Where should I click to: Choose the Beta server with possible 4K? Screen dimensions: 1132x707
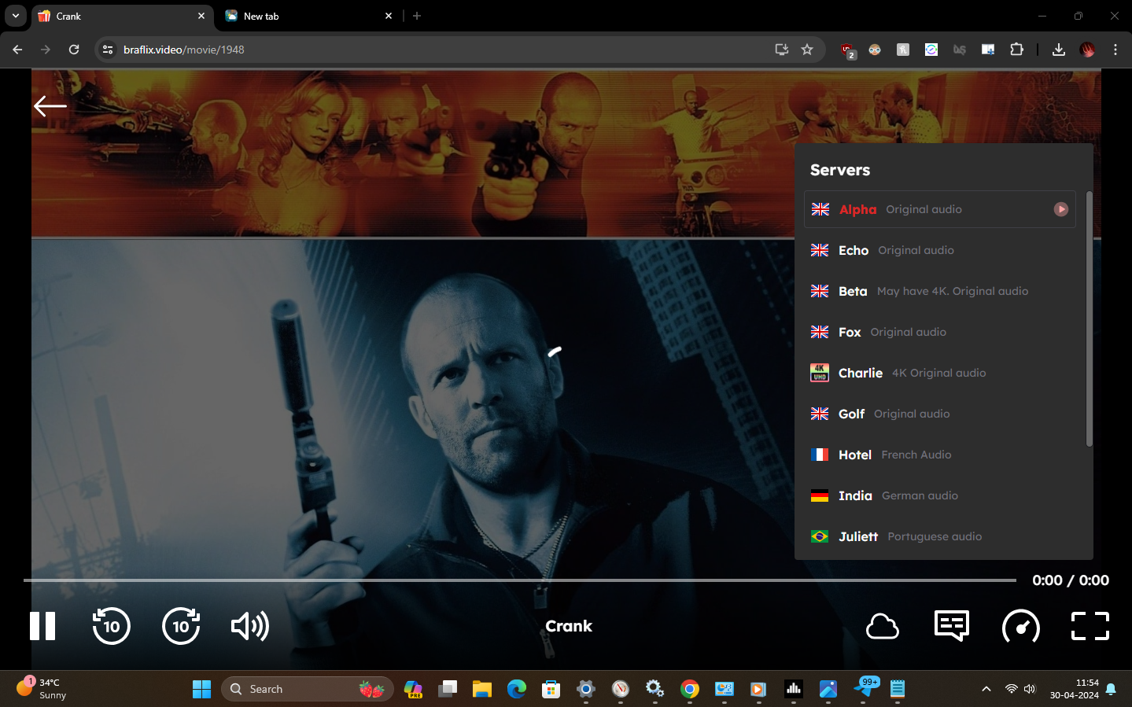click(940, 291)
